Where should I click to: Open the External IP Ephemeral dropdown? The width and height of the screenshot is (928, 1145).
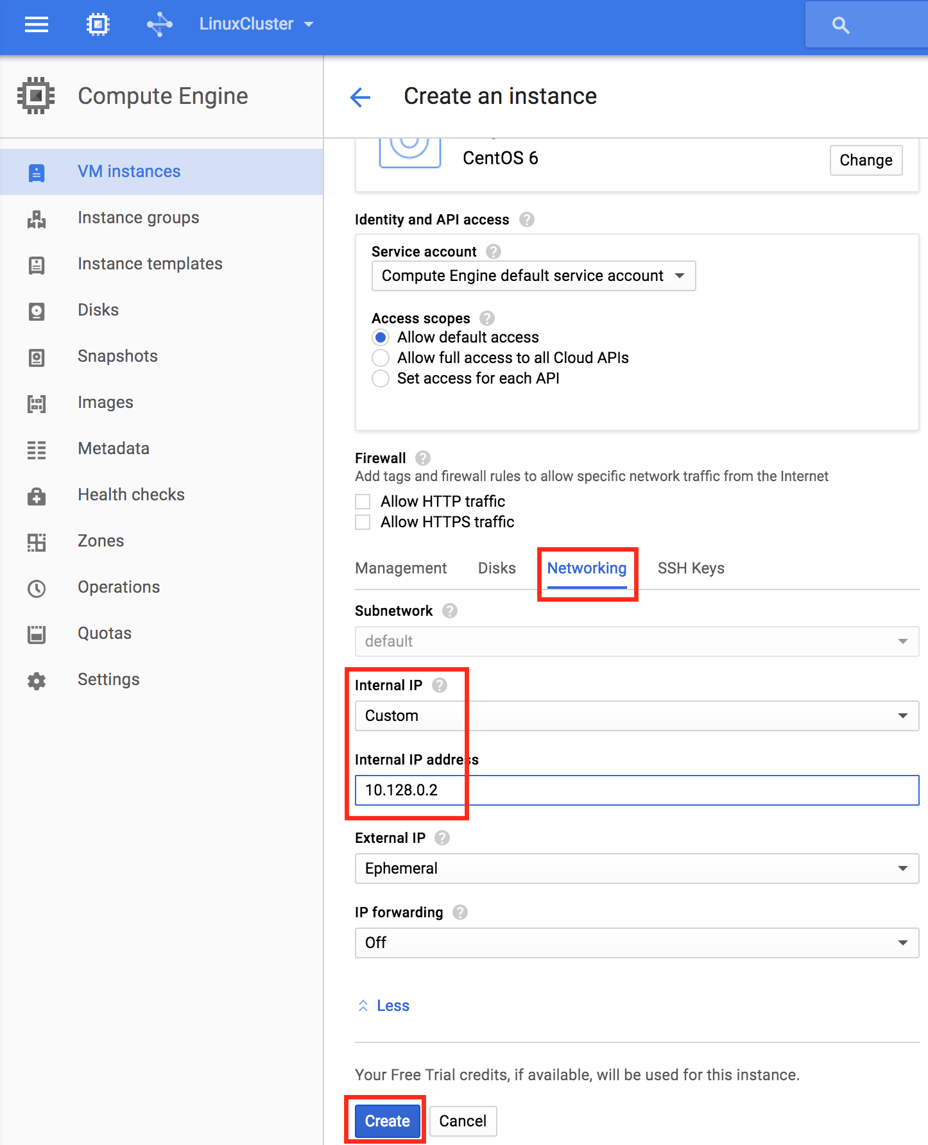pos(637,869)
